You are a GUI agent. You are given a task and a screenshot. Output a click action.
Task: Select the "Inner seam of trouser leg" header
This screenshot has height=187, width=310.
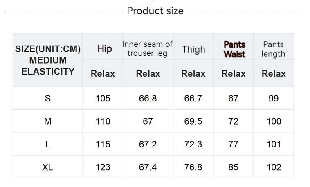[147, 48]
